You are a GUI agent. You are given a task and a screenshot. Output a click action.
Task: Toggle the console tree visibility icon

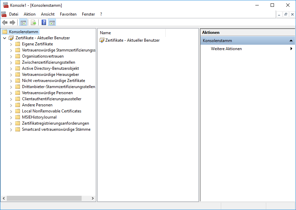tap(23, 22)
